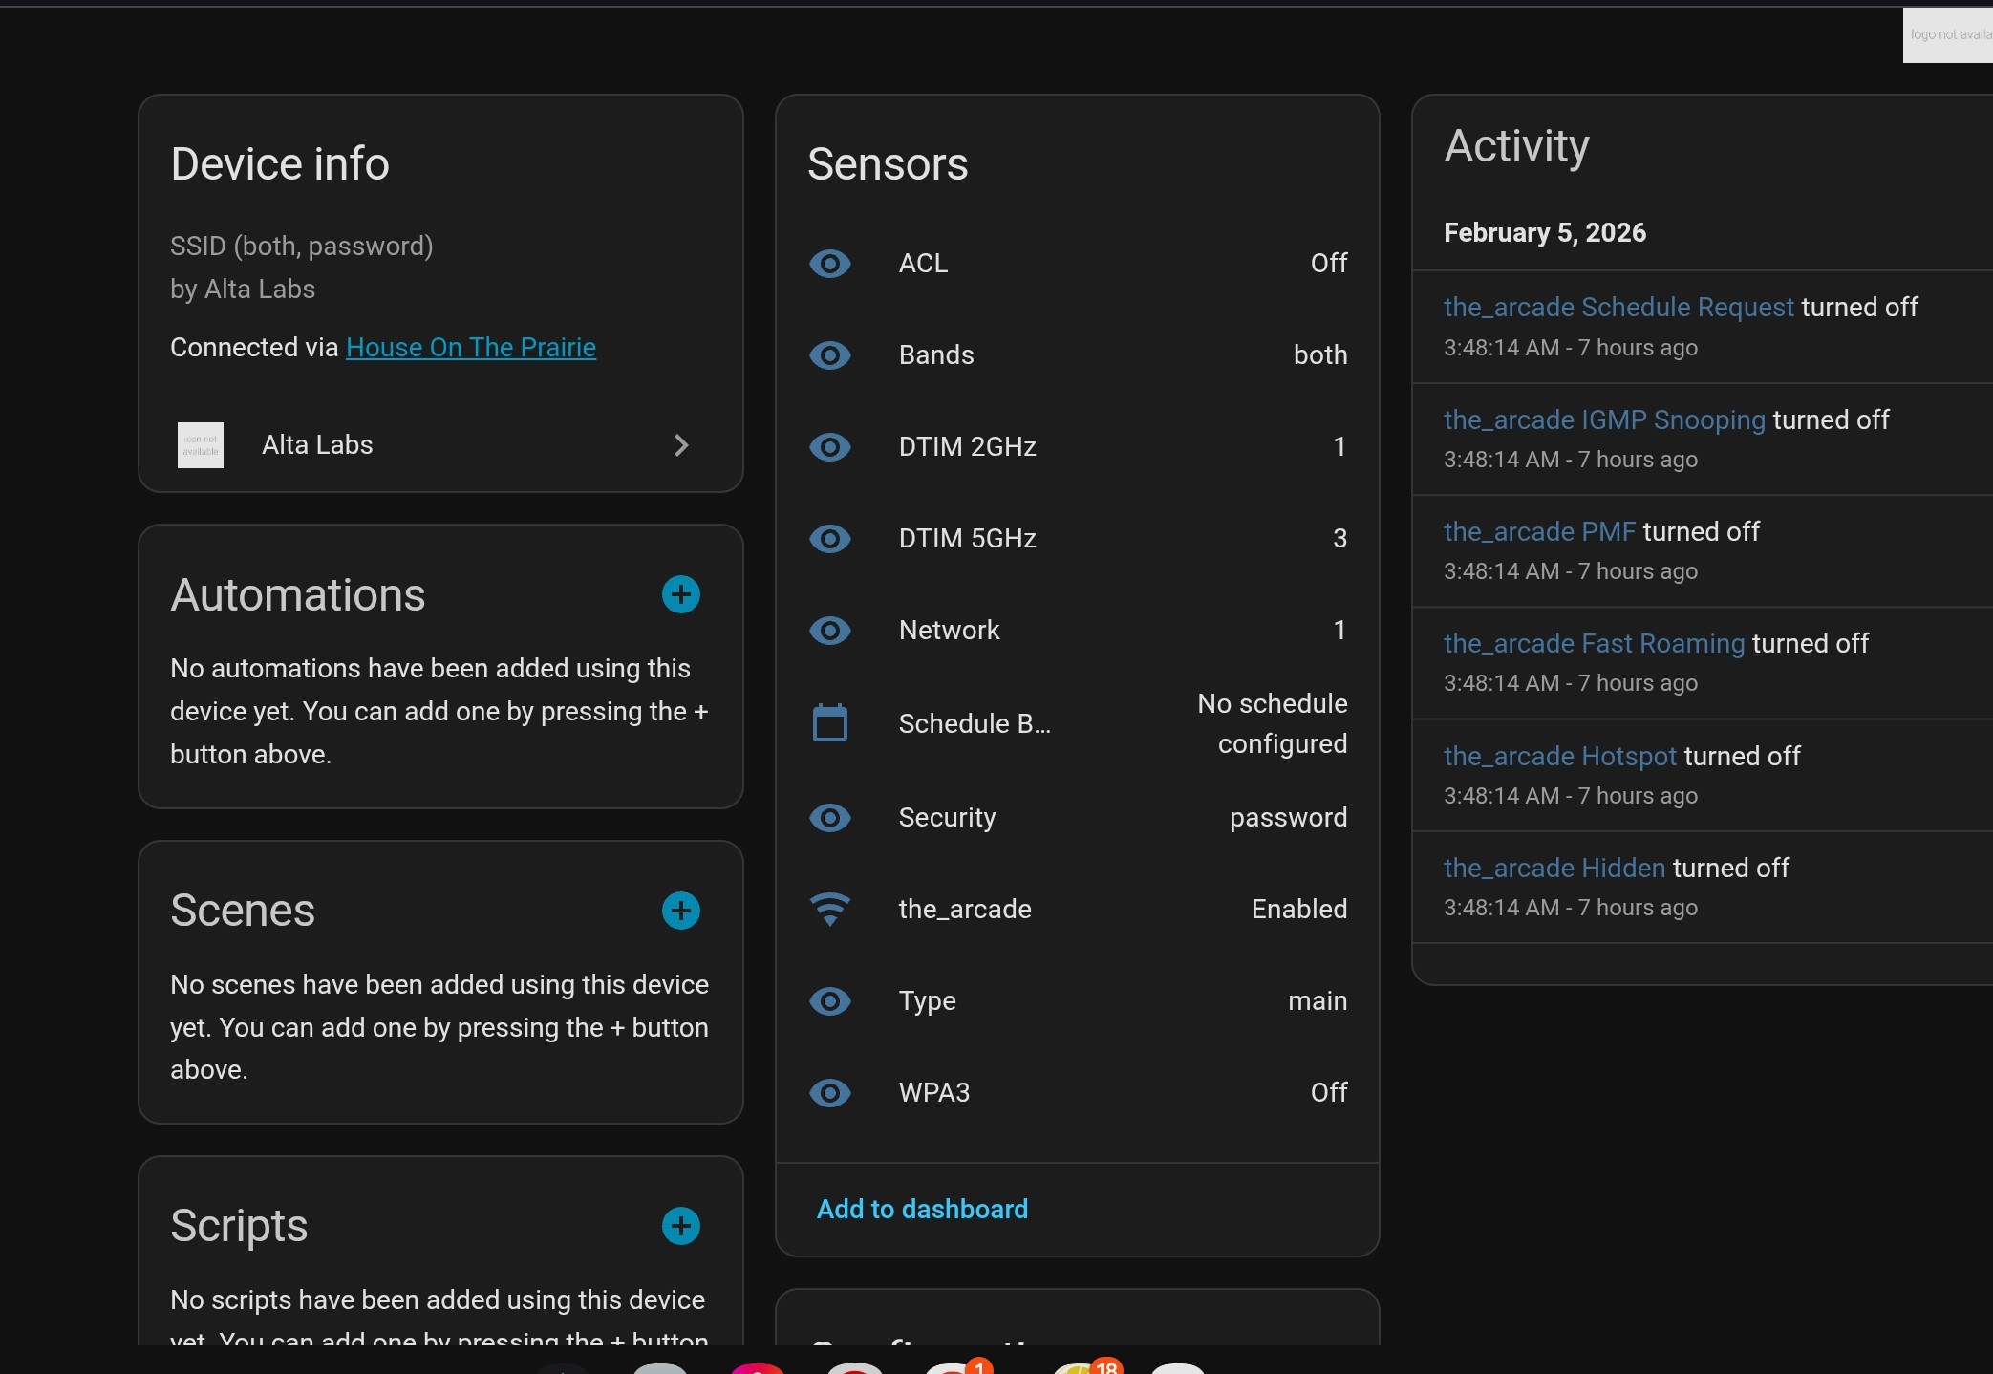Image resolution: width=1993 pixels, height=1374 pixels.
Task: Click the calendar icon for Schedule sensor
Action: (829, 723)
